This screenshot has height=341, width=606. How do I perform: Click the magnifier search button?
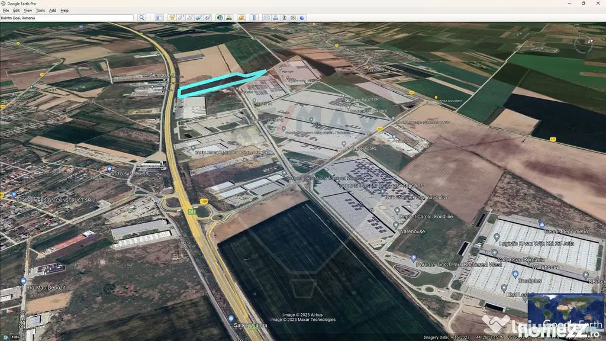tap(141, 18)
